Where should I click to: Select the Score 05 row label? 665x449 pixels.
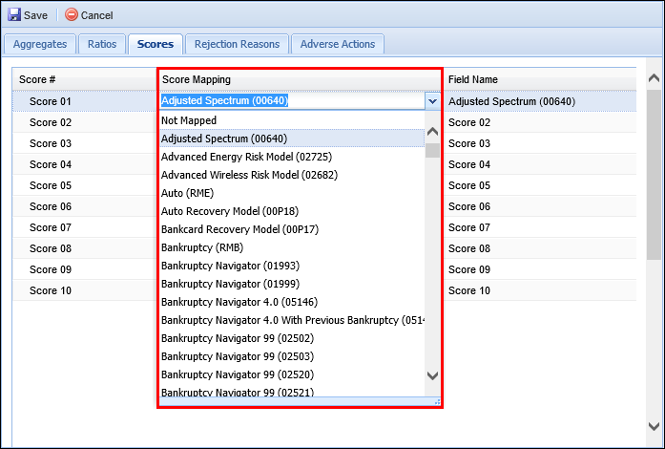[50, 185]
